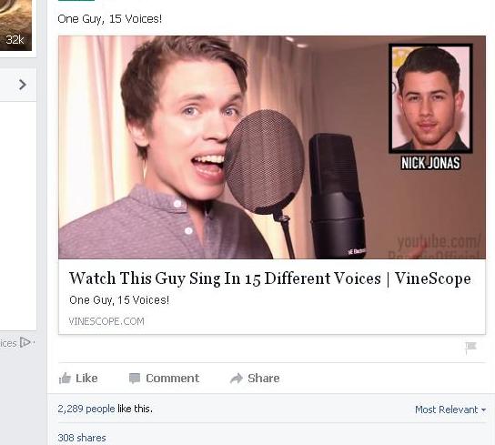Screen dimensions: 495x445
Task: Click the singer's video preview image
Action: tap(272, 147)
